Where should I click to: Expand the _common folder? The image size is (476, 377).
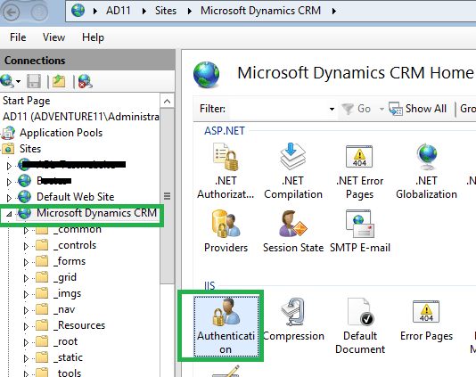tap(26, 230)
